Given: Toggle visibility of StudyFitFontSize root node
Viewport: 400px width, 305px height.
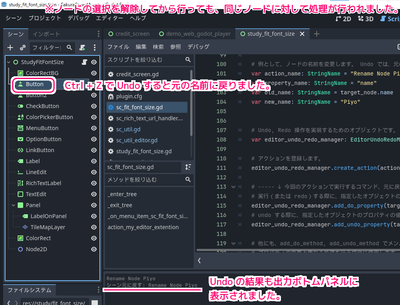Looking at the screenshot, I should coord(94,62).
